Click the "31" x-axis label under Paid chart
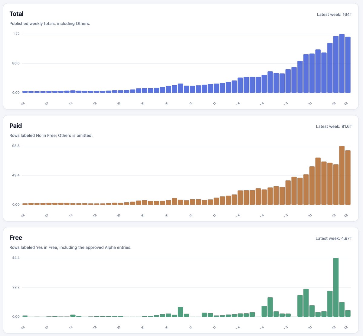 click(x=310, y=215)
